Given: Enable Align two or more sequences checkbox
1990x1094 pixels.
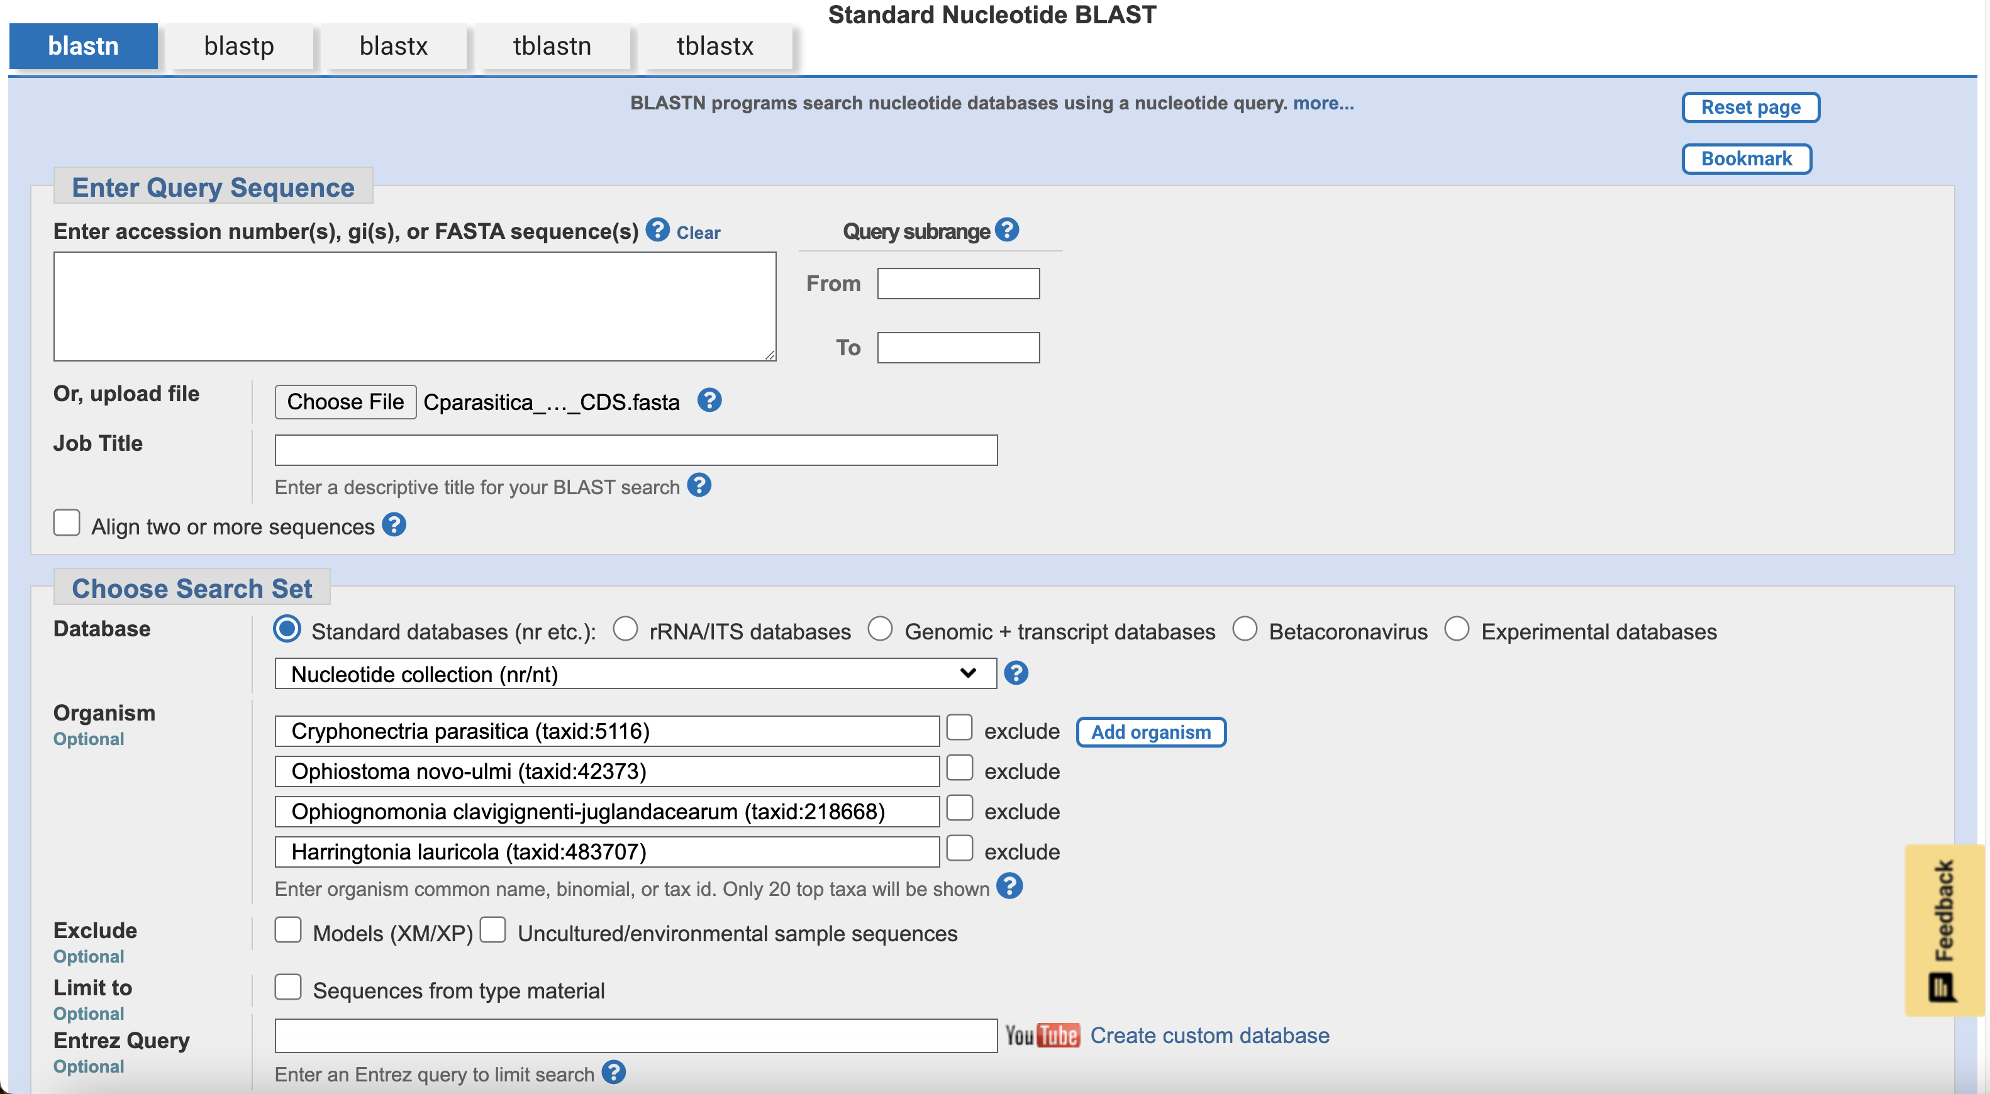Looking at the screenshot, I should click(67, 522).
